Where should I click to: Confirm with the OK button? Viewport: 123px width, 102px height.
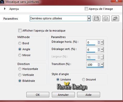(38, 95)
